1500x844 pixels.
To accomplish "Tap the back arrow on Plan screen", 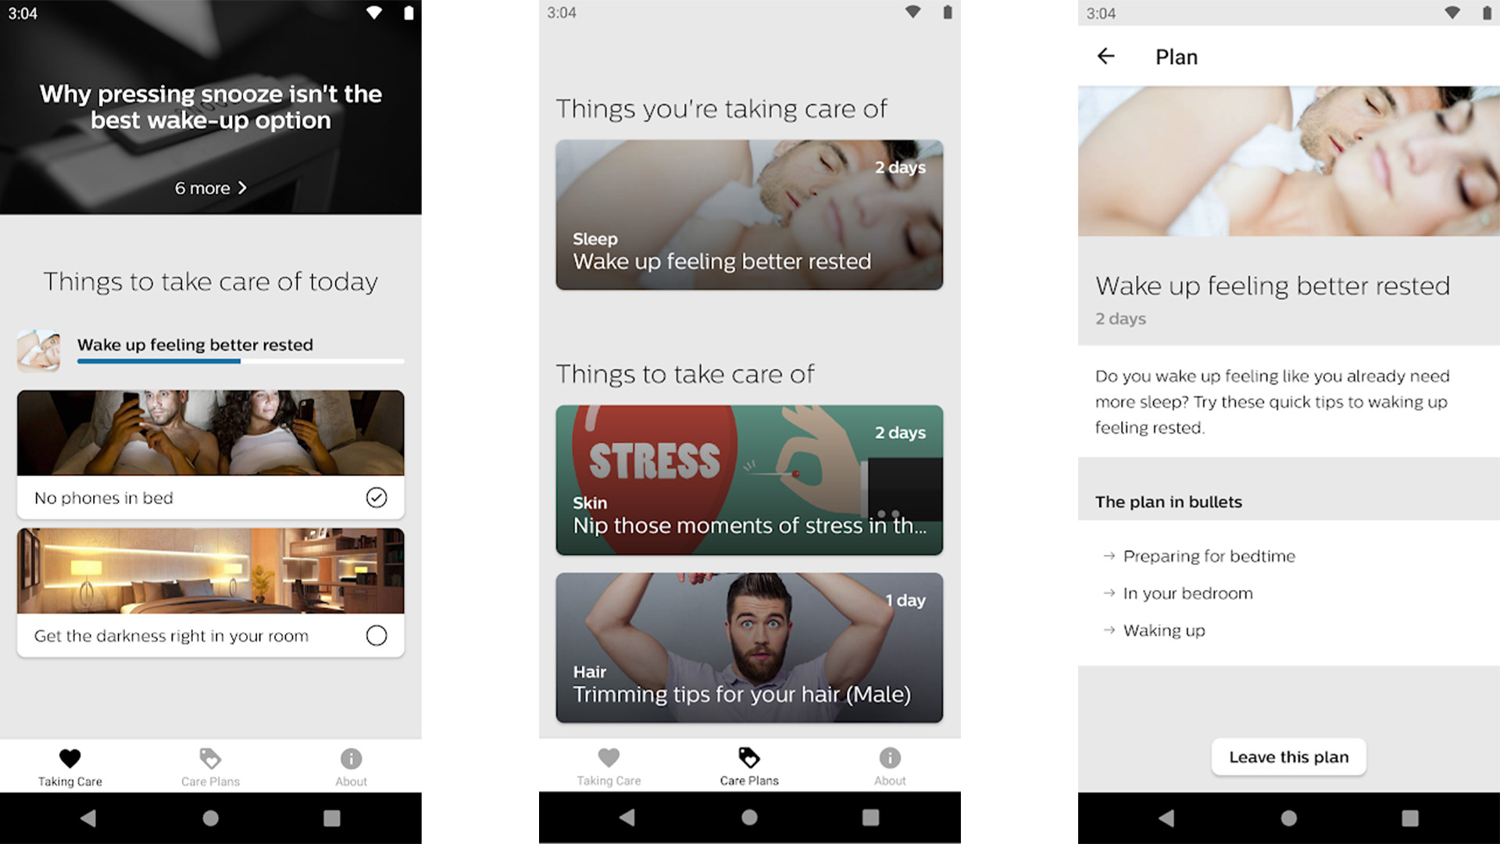I will tap(1106, 55).
